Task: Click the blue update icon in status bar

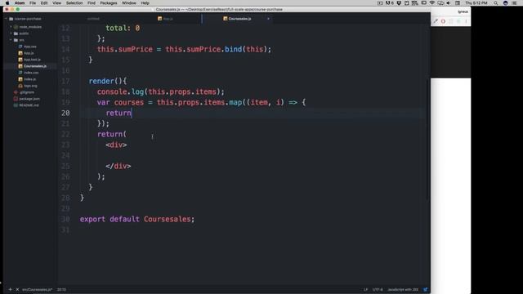Action: tap(425, 289)
